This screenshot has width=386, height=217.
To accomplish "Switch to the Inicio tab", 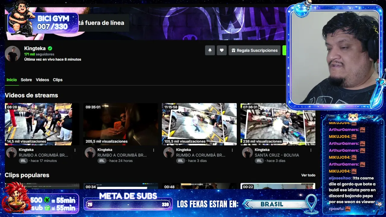I will click(x=12, y=80).
